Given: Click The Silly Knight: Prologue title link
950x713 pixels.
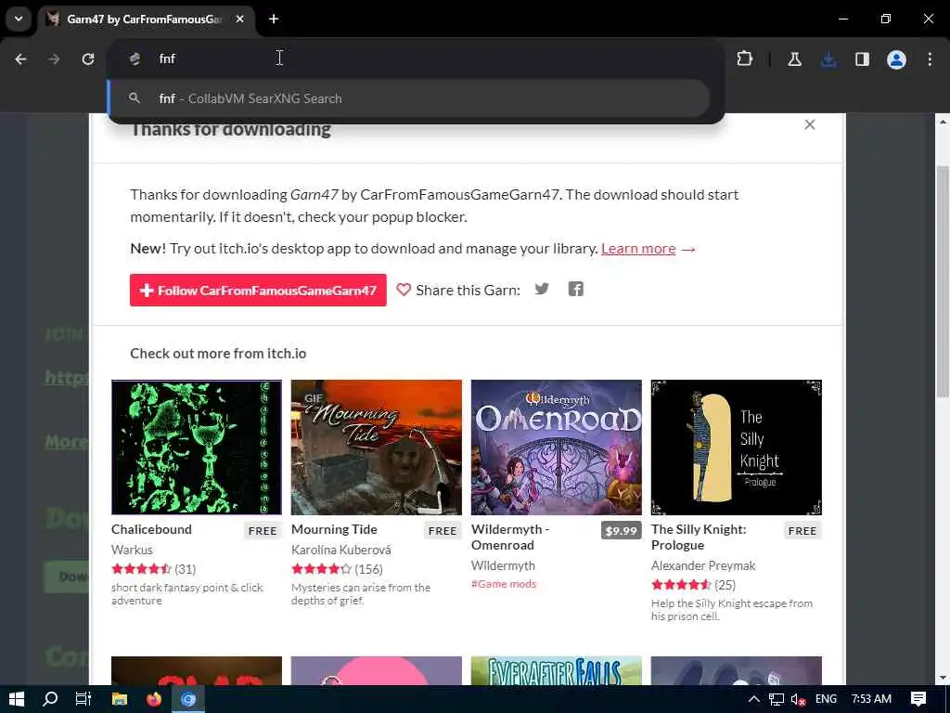Looking at the screenshot, I should (x=699, y=538).
